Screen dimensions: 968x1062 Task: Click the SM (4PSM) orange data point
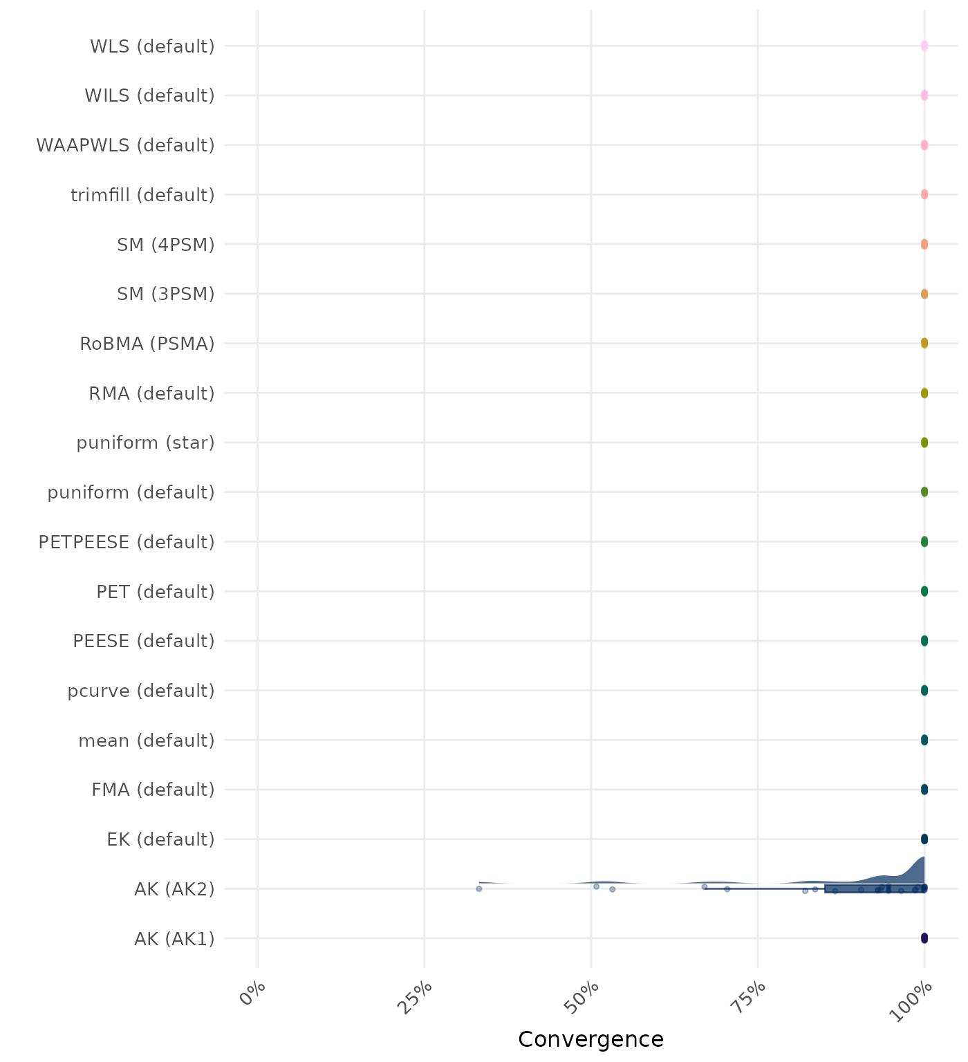pos(924,244)
